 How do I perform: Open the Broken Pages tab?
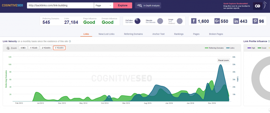[216, 34]
